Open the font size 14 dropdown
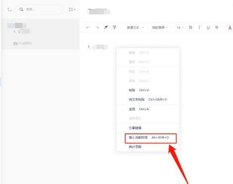 tap(180, 27)
